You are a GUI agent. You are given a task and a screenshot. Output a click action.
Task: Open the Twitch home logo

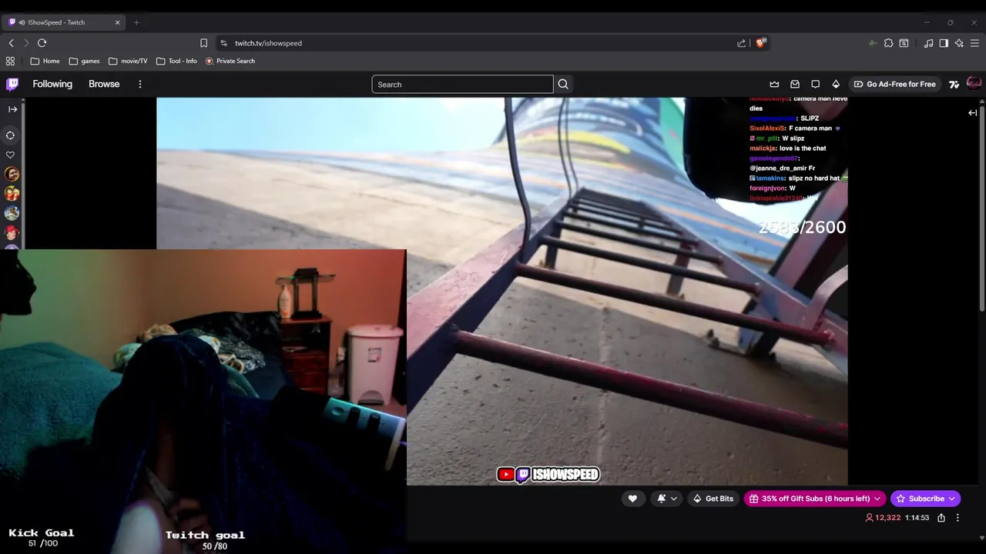pyautogui.click(x=12, y=84)
